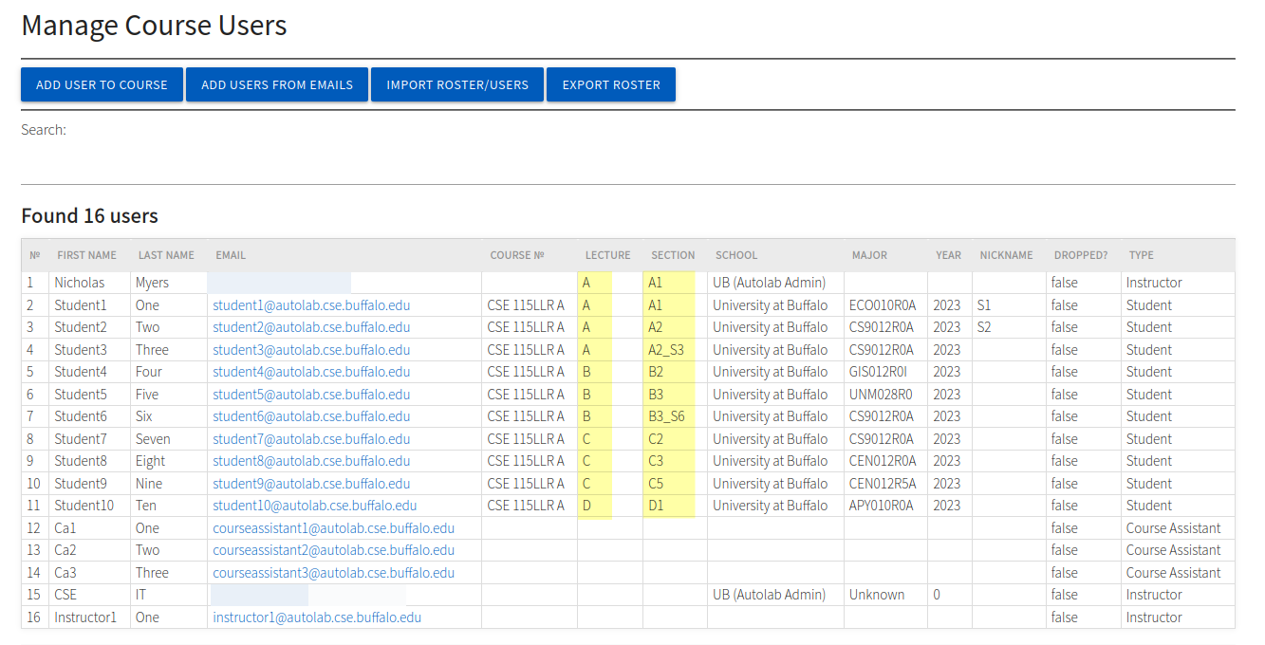Screen dimensions: 1265x645
Task: Click student6@autolab.cse.buffalo.edu email link
Action: pos(311,416)
